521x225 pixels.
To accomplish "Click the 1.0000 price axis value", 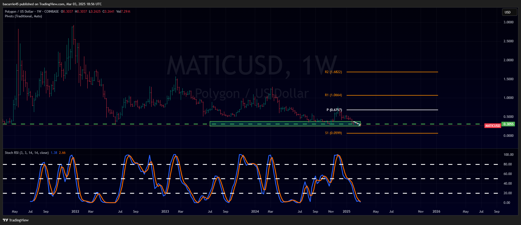I will point(508,98).
